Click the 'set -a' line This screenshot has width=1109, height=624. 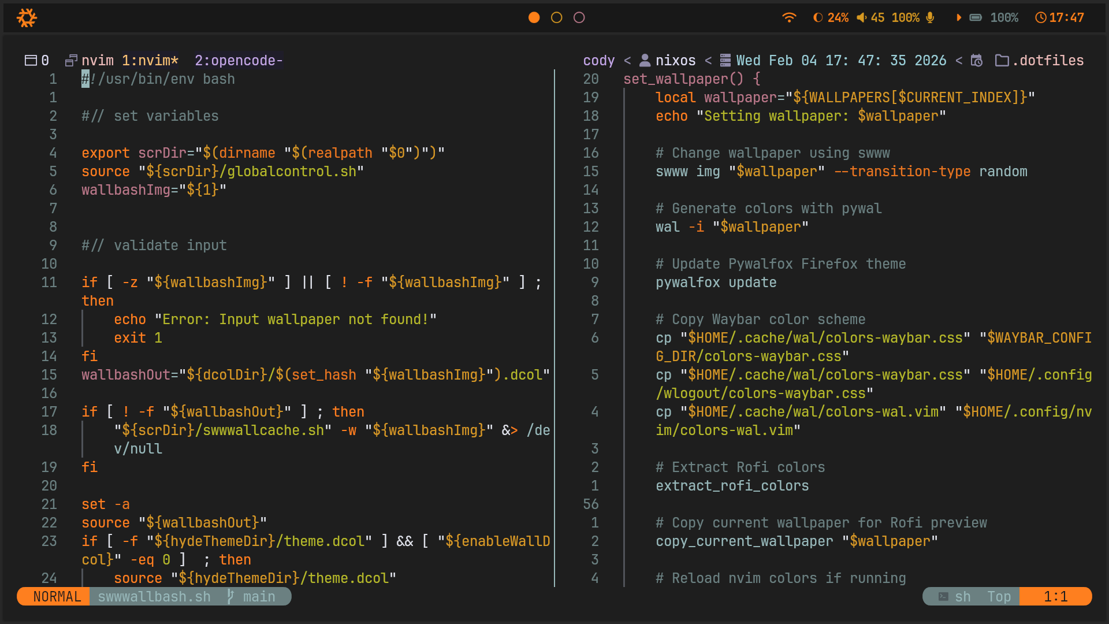pyautogui.click(x=106, y=504)
